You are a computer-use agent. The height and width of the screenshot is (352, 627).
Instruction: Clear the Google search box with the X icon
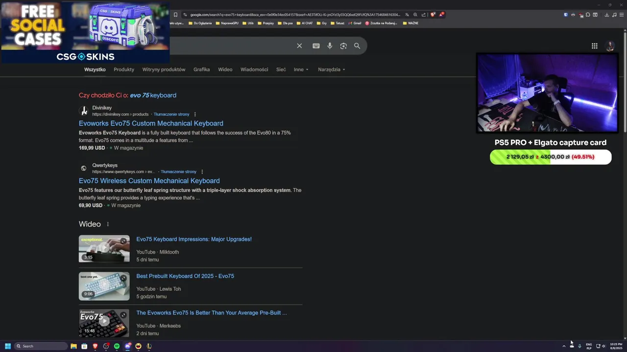(299, 45)
